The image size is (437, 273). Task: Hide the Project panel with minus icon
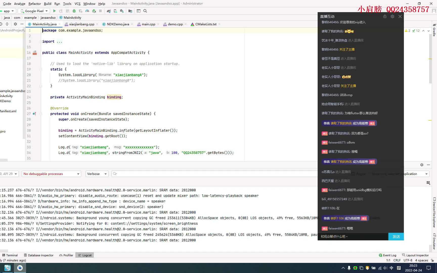(22, 24)
